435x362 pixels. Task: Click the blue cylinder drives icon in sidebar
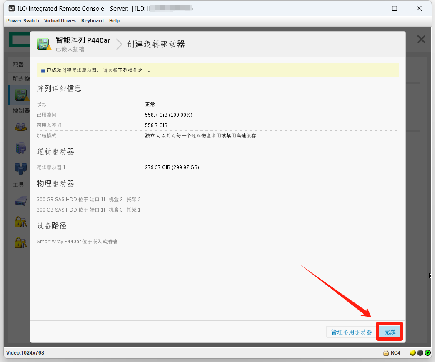coord(20,168)
